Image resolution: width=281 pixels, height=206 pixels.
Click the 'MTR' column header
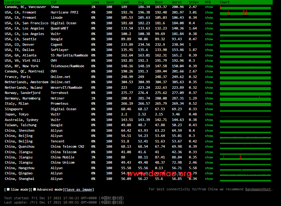pos(208,2)
